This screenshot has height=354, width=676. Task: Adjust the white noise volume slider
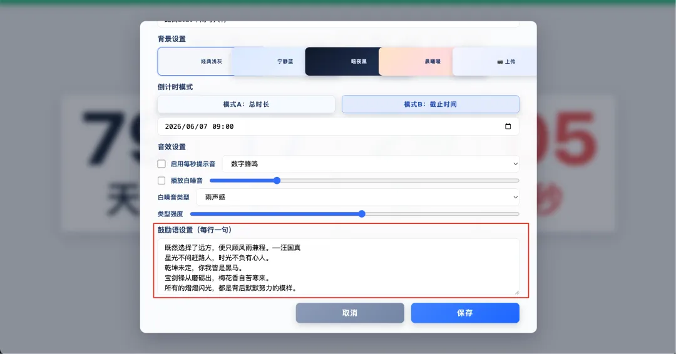[x=364, y=181]
